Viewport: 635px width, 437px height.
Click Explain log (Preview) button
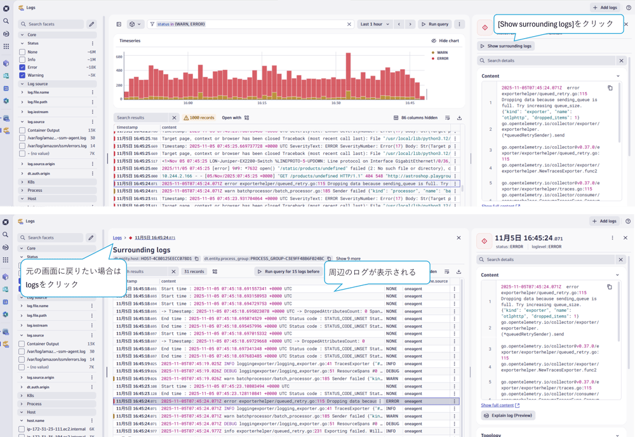[508, 415]
